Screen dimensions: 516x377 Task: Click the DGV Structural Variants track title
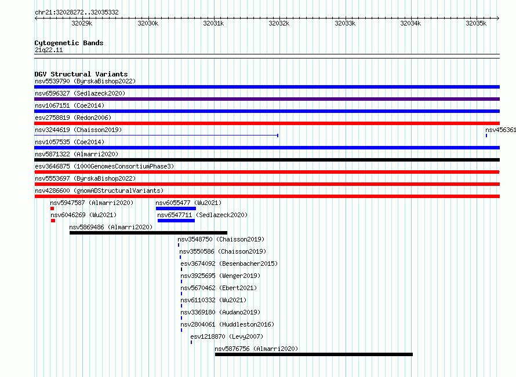point(81,74)
